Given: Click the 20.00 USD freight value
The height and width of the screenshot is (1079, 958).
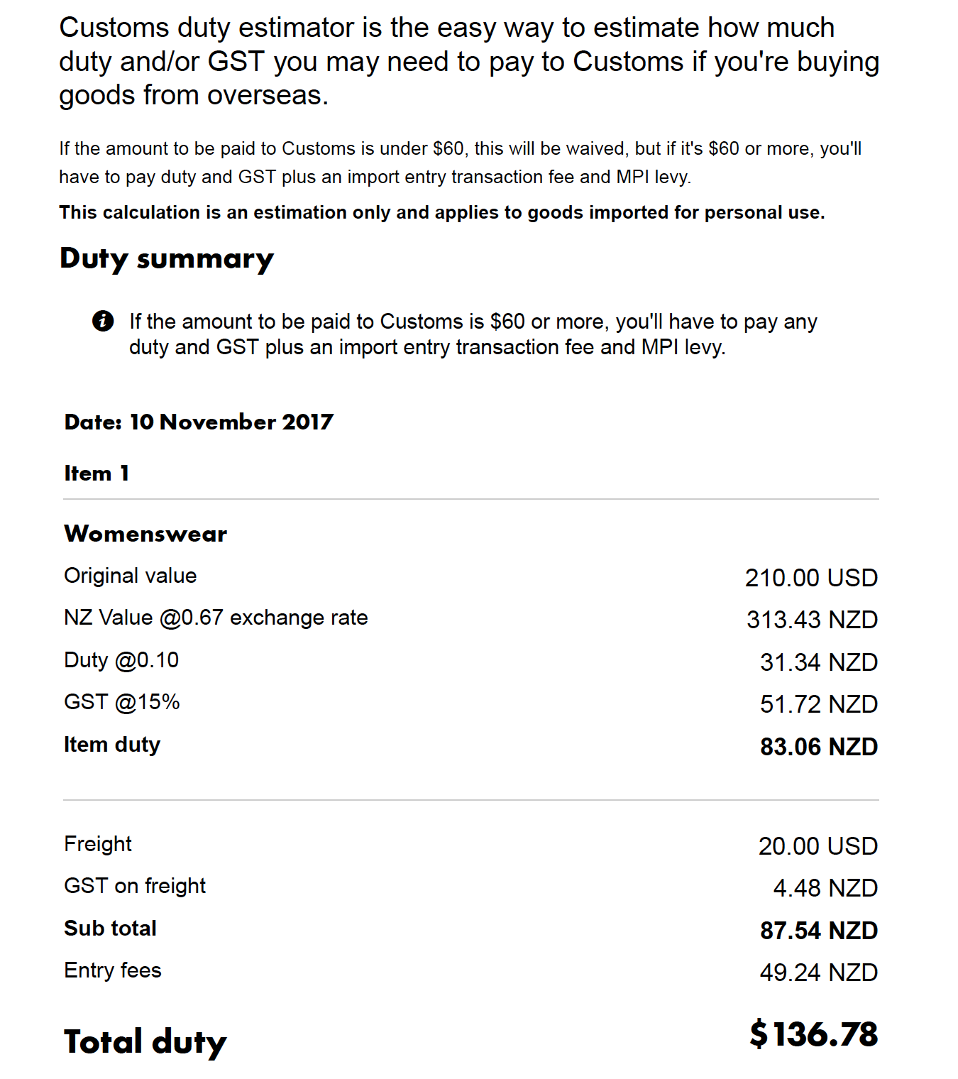Looking at the screenshot, I should coord(818,846).
